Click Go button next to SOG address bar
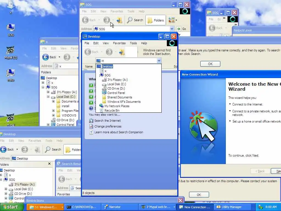 pyautogui.click(x=181, y=29)
